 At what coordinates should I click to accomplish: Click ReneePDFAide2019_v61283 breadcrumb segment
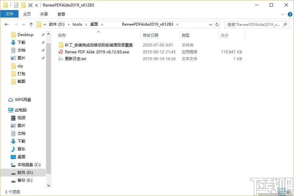pos(148,24)
